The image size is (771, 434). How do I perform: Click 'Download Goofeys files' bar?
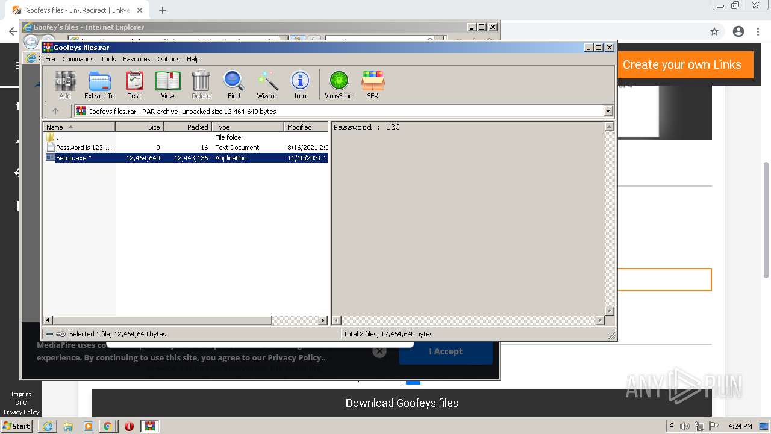tap(402, 403)
